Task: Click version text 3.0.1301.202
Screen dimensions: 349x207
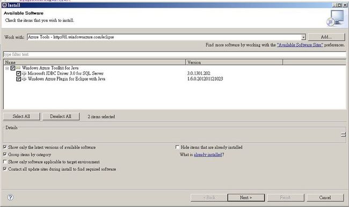Action: (199, 73)
